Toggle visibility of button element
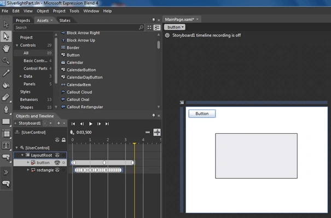This screenshot has width=331, height=218. [x=57, y=163]
